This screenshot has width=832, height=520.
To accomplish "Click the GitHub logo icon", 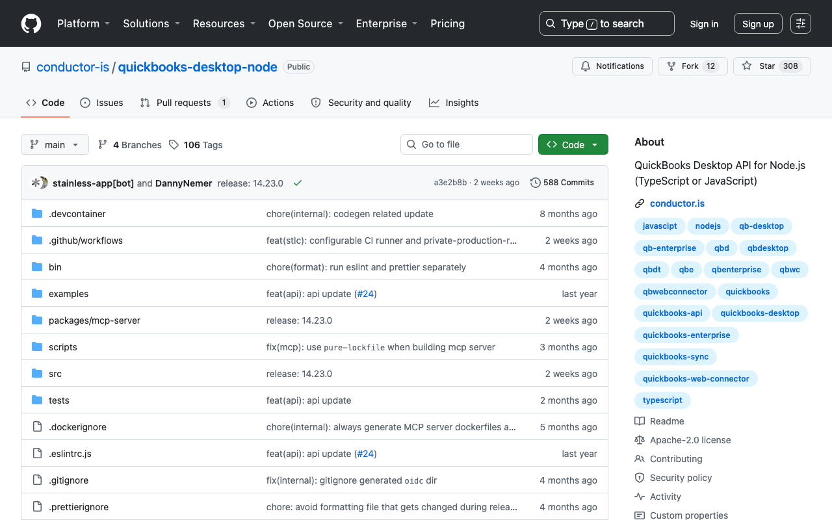I will [x=31, y=23].
